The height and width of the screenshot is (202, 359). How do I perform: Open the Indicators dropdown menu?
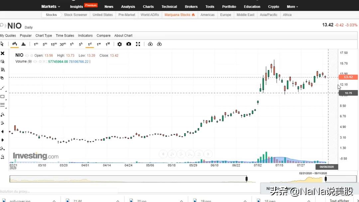(85, 36)
